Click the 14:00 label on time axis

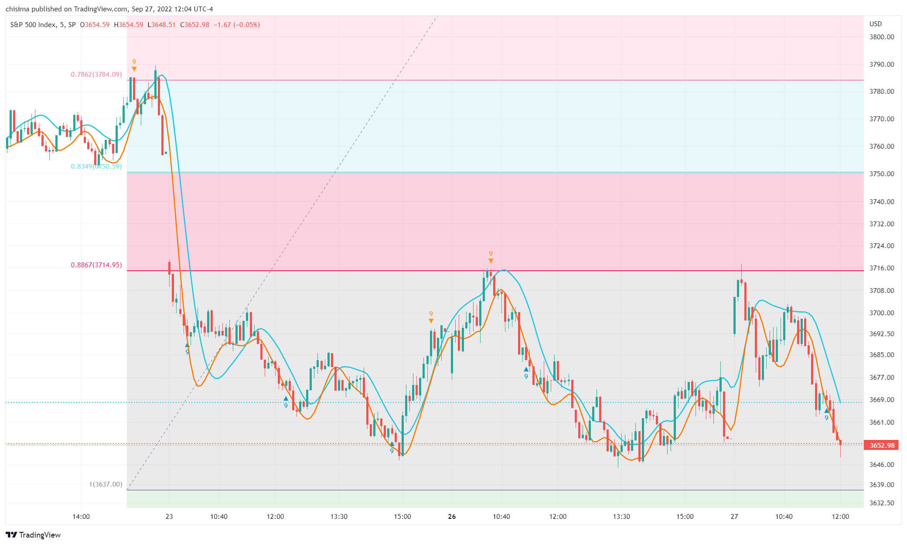pyautogui.click(x=81, y=517)
